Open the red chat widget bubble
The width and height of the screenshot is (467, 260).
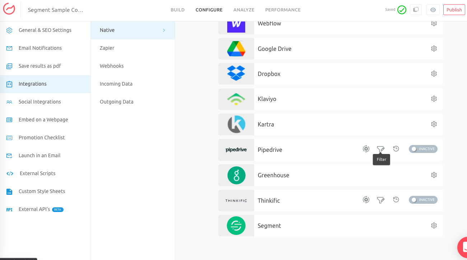pos(462,247)
